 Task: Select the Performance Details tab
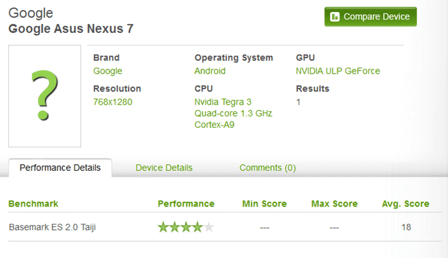(x=60, y=168)
